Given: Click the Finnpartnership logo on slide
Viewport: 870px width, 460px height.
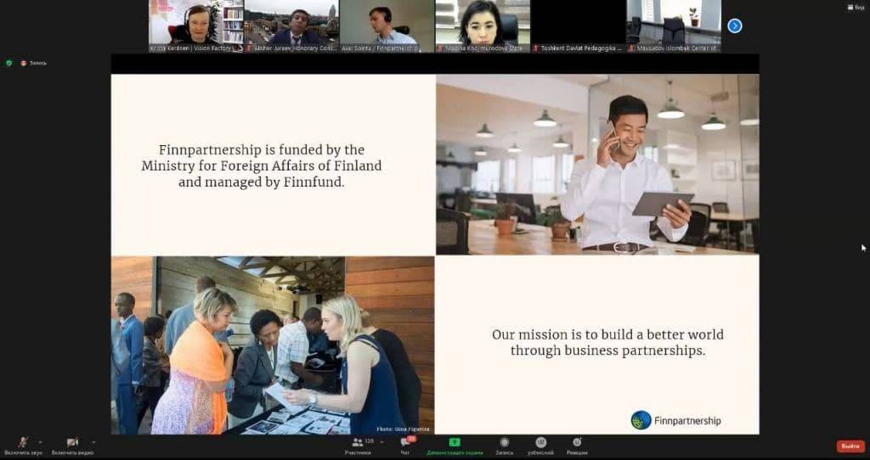Looking at the screenshot, I should click(675, 420).
